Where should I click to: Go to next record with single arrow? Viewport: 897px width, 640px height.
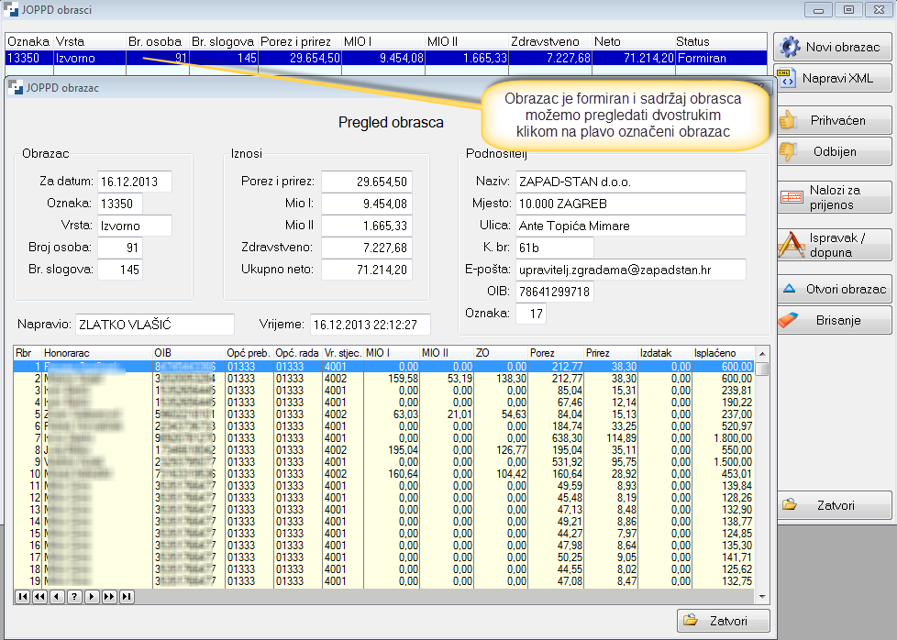(92, 597)
